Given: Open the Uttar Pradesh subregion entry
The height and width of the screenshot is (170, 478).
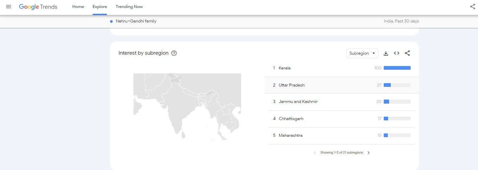Looking at the screenshot, I should point(291,85).
